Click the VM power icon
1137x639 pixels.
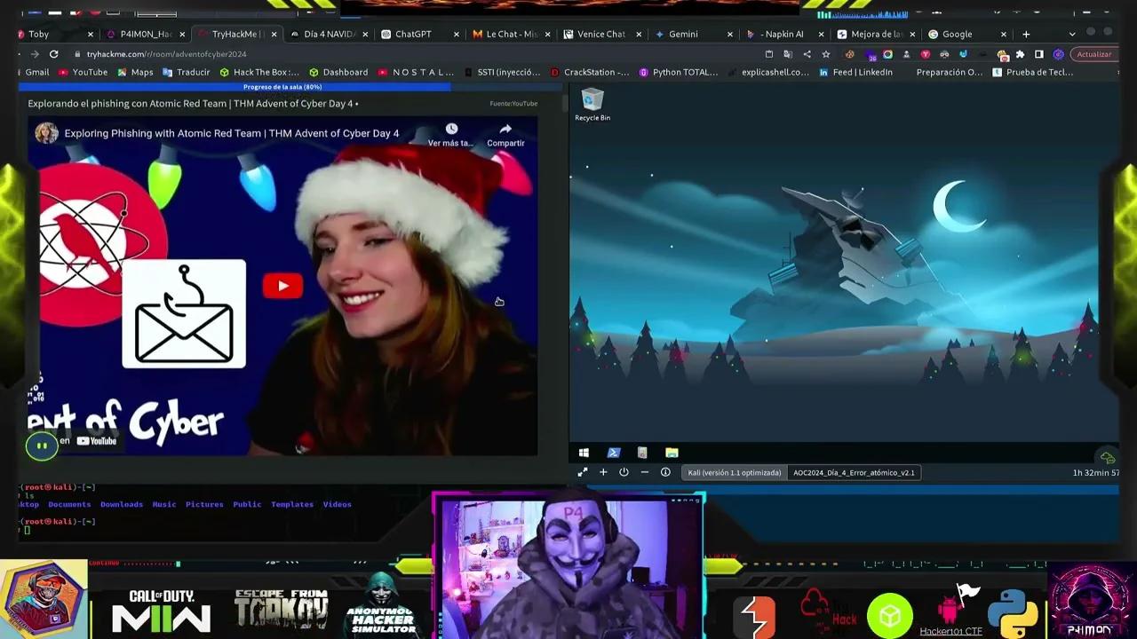pos(624,472)
